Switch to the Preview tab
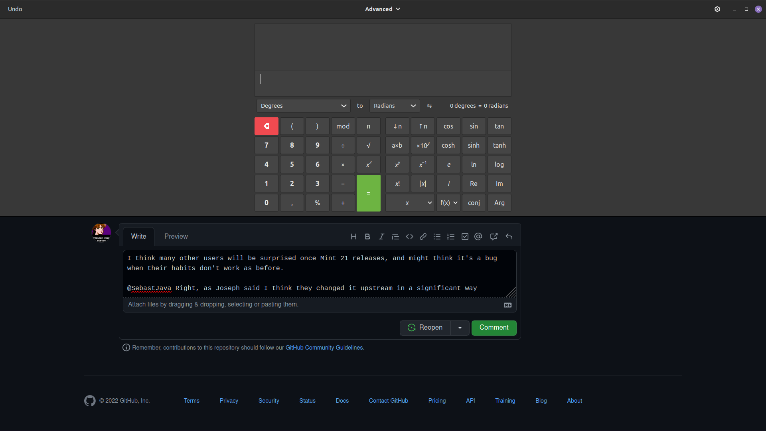 point(176,236)
